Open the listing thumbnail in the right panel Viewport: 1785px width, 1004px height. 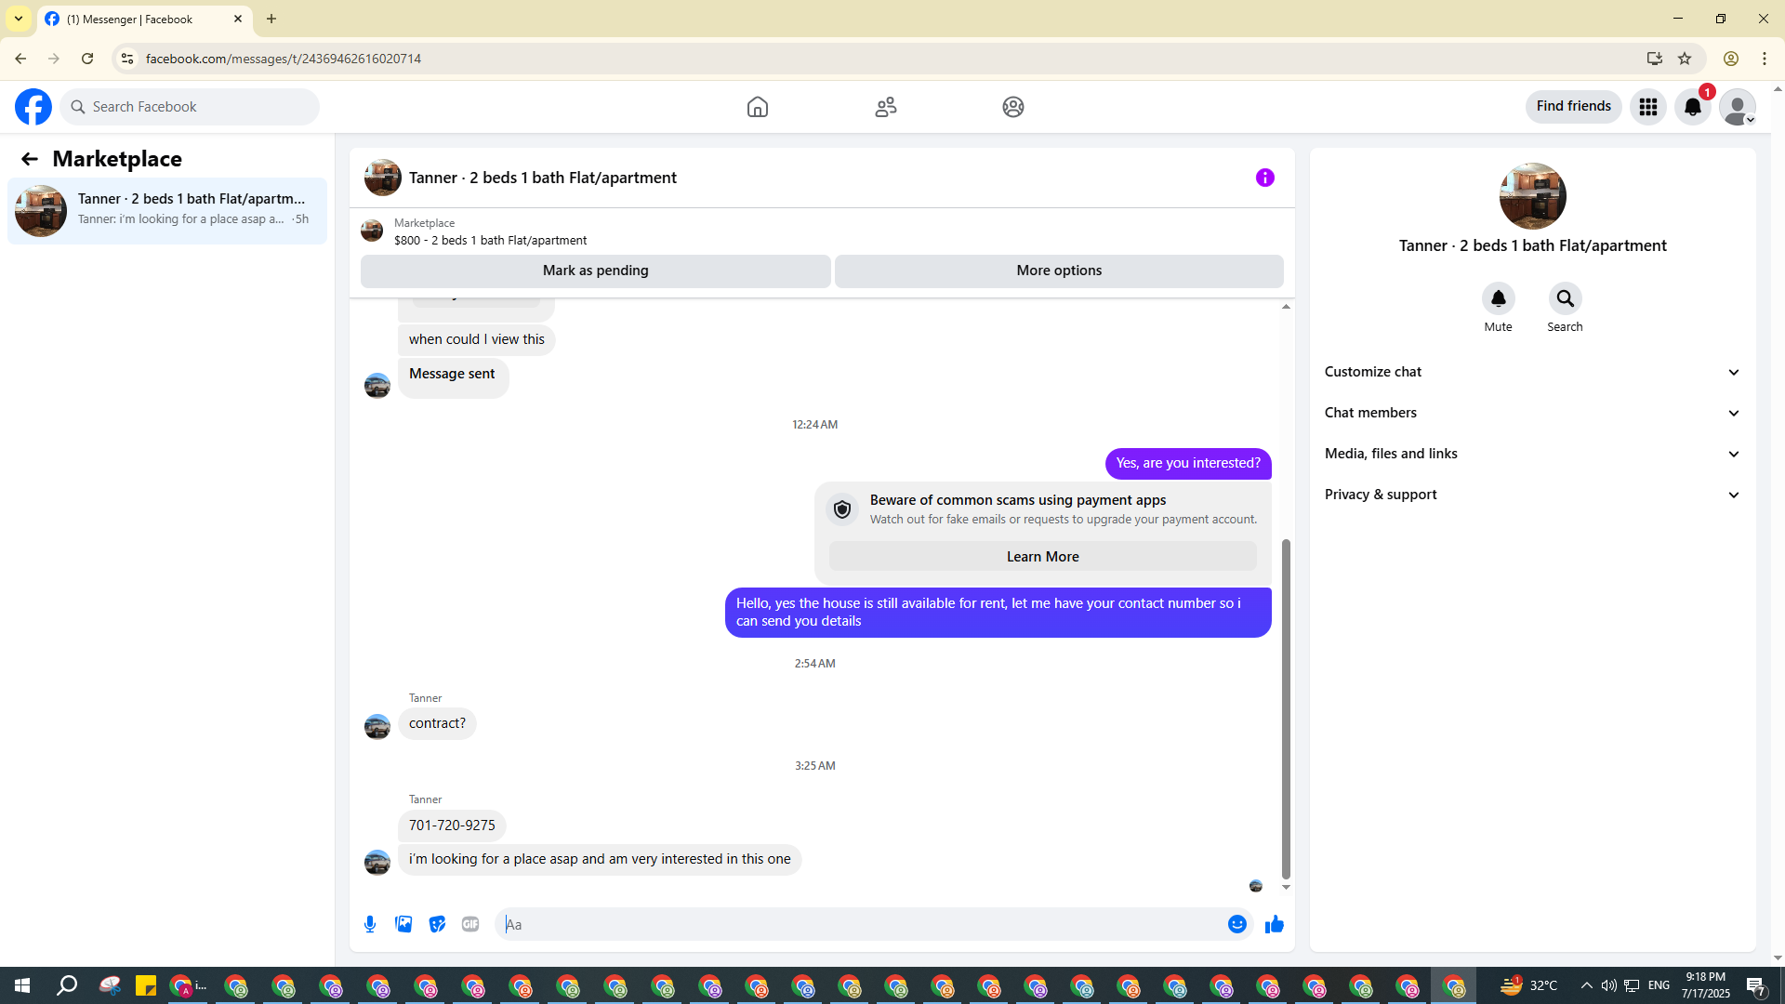[x=1533, y=196]
